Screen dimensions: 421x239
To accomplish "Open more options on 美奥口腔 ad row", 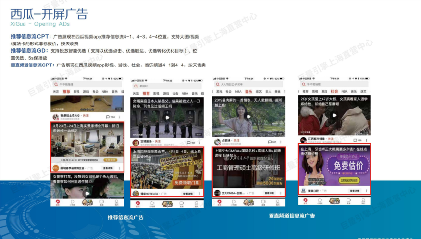I will point(367,191).
